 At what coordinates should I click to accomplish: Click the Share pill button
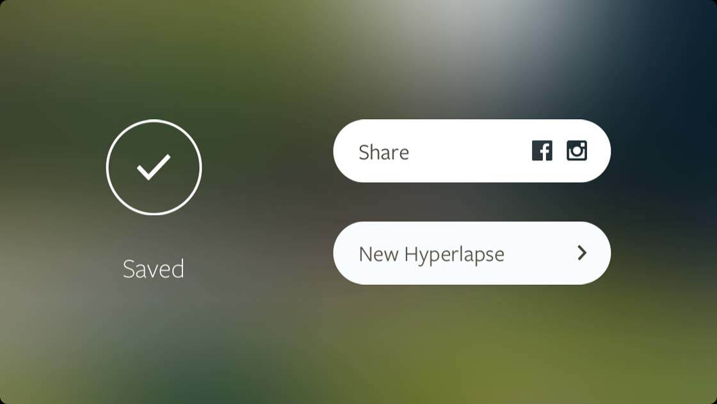pos(472,151)
